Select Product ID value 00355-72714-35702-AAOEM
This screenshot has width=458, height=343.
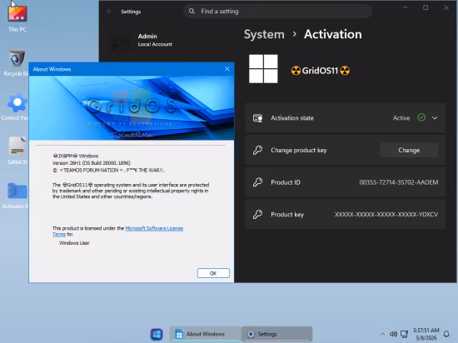[399, 182]
